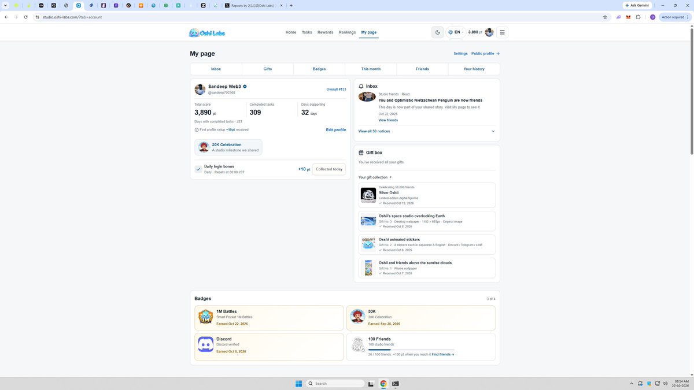Image resolution: width=694 pixels, height=390 pixels.
Task: Click the Silver Oshii gift thumbnail
Action: click(x=368, y=195)
